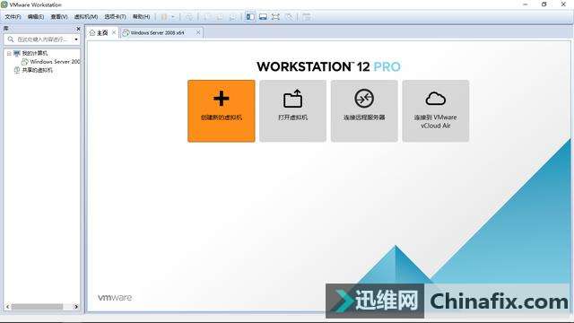Open the 虚拟机(M) menu
This screenshot has width=574, height=323.
coord(86,17)
